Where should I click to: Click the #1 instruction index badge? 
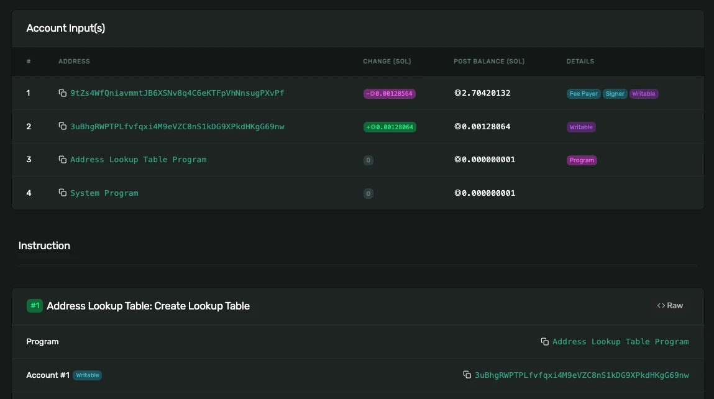tap(35, 306)
